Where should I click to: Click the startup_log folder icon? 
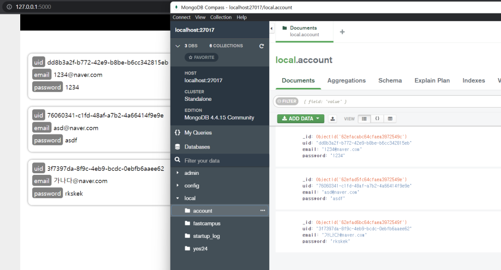pyautogui.click(x=188, y=235)
